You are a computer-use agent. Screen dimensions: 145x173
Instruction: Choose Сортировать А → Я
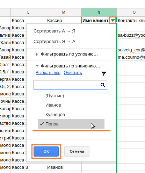[x=55, y=31]
